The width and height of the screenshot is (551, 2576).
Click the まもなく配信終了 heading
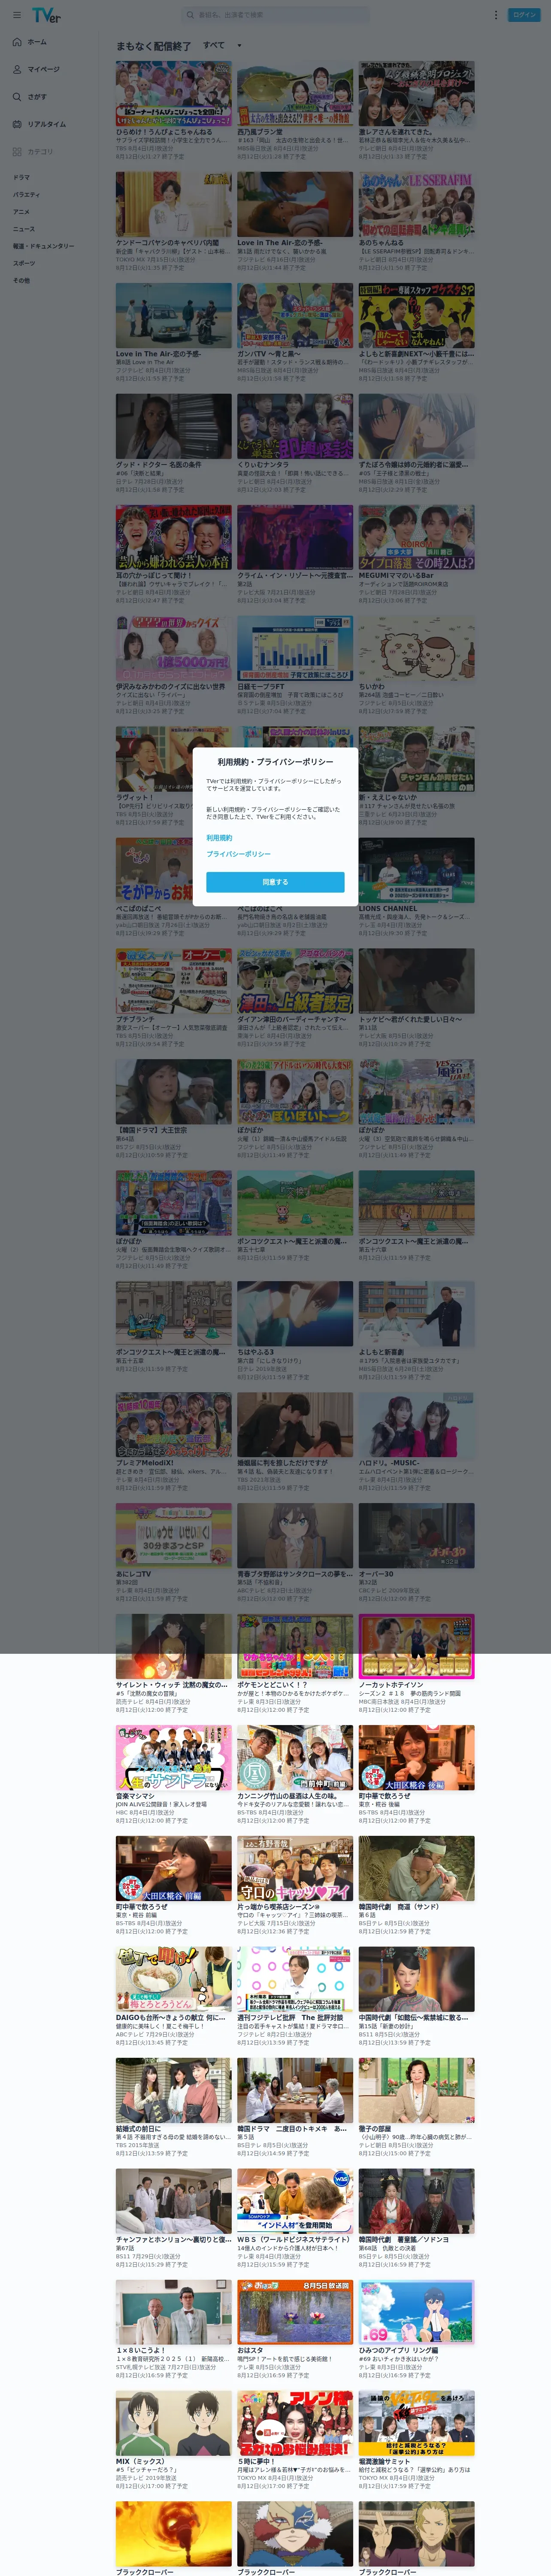click(153, 46)
